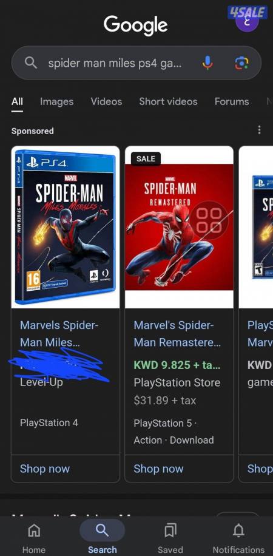Tap the magnifier icon in search bar
This screenshot has width=273, height=556.
31,63
